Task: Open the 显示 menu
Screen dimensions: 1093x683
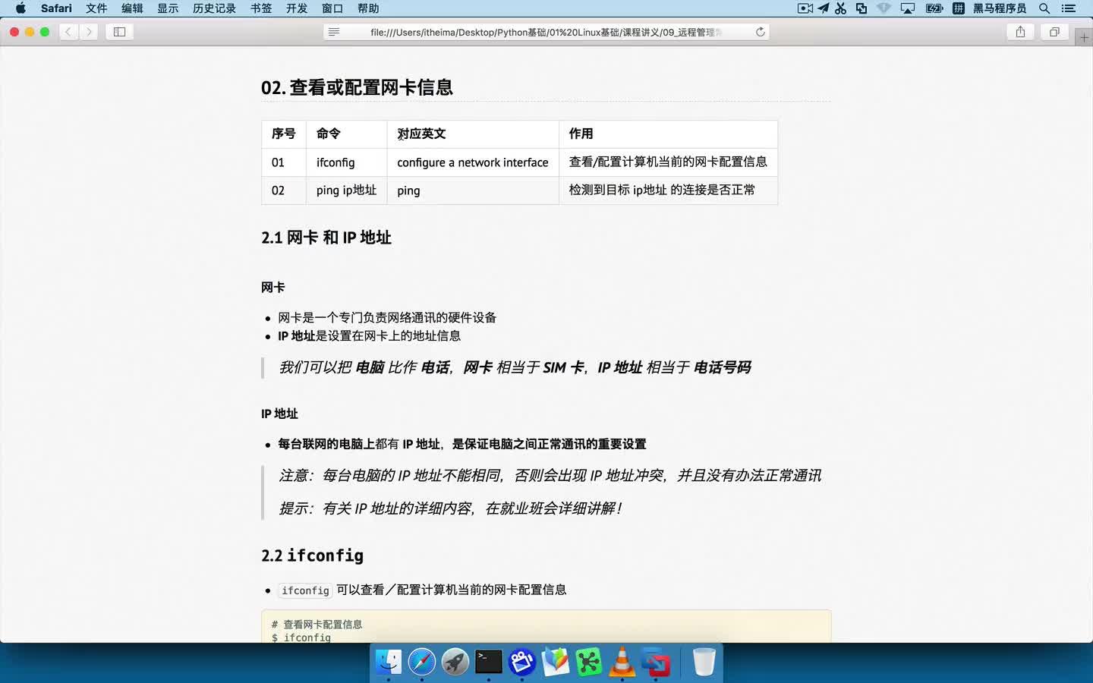Action: tap(168, 8)
